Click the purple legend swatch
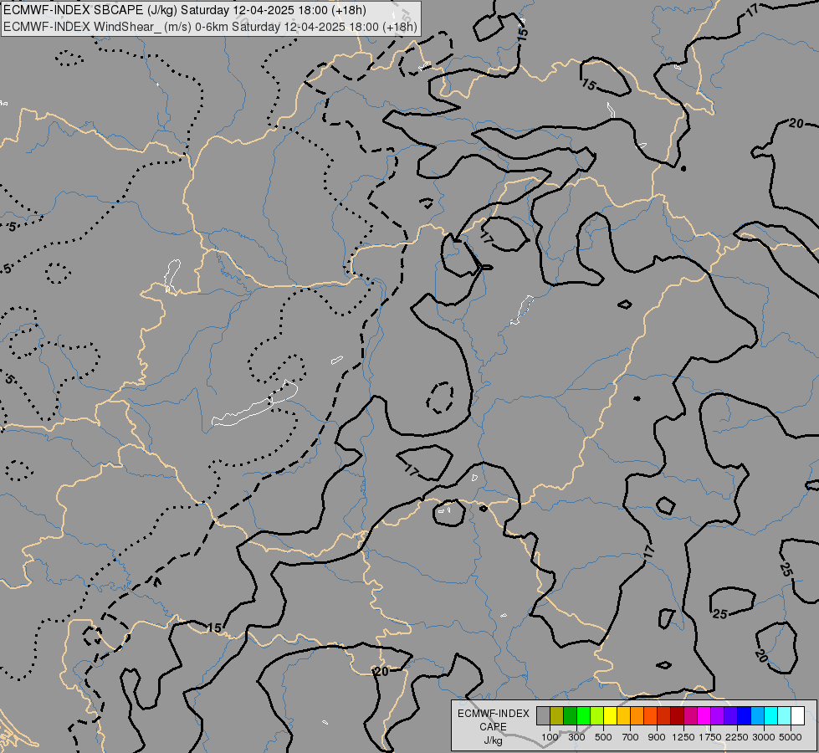The image size is (819, 753). (x=717, y=715)
